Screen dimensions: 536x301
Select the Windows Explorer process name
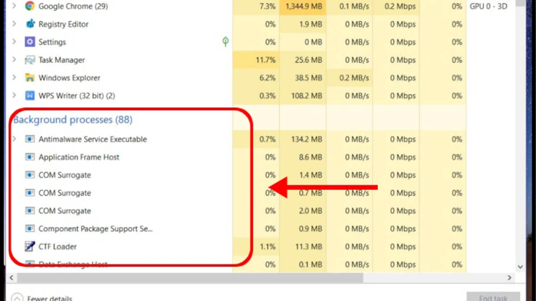click(69, 78)
